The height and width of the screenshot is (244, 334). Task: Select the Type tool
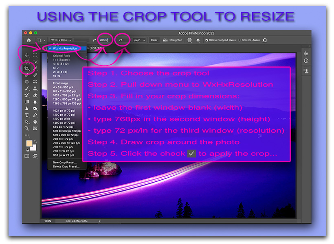tap(27, 115)
